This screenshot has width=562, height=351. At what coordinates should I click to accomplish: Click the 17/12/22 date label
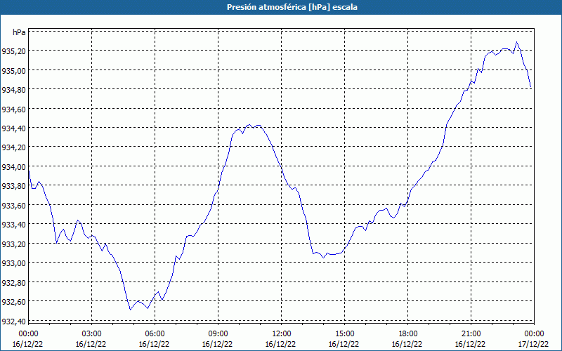point(533,344)
